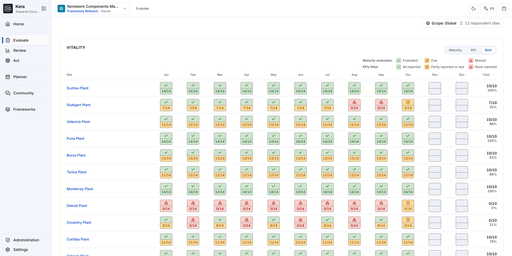Collapse the sidebar panel icon

tap(44, 9)
